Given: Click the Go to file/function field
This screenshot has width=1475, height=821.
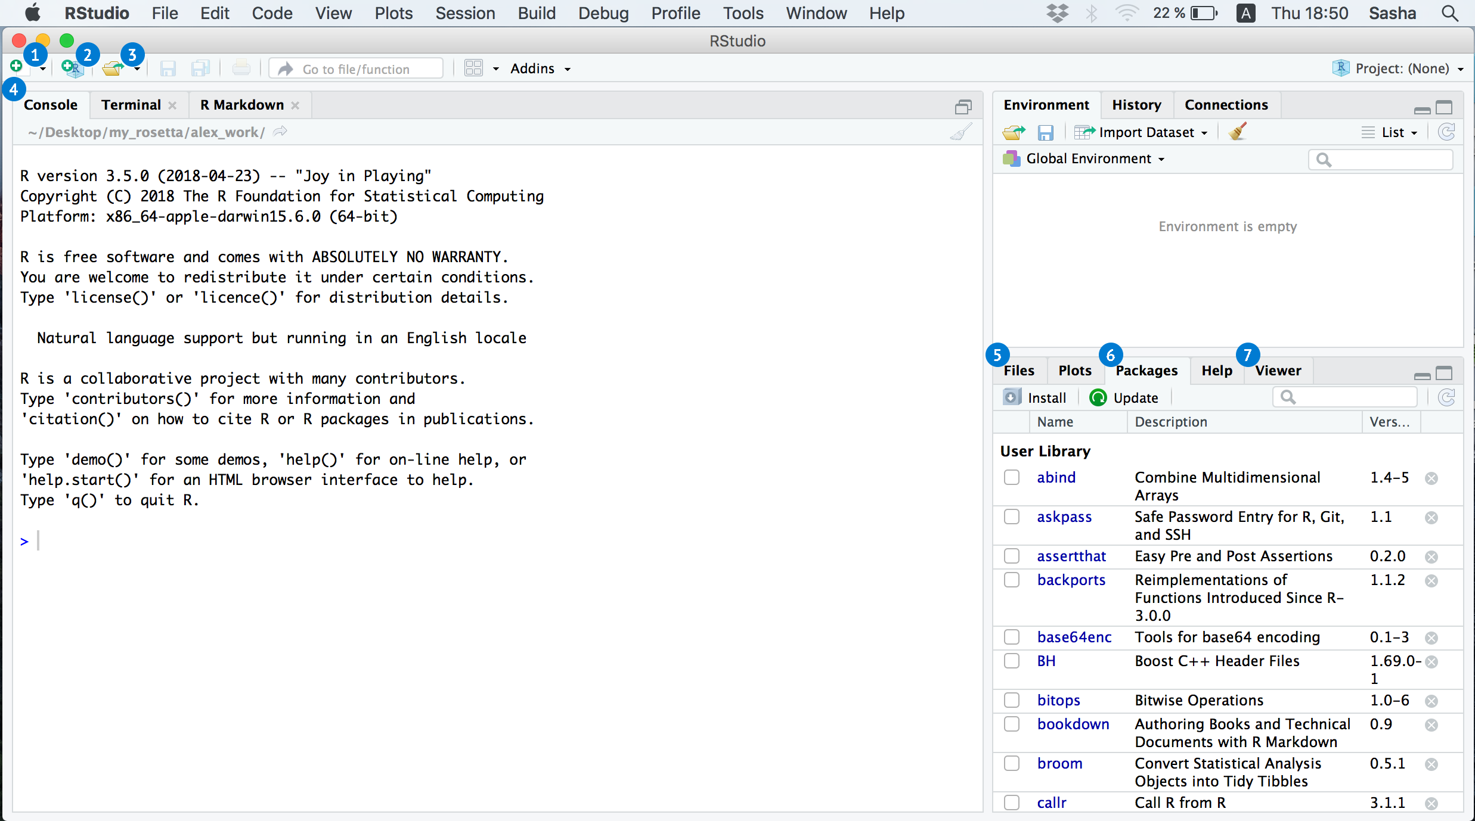Looking at the screenshot, I should coord(356,69).
